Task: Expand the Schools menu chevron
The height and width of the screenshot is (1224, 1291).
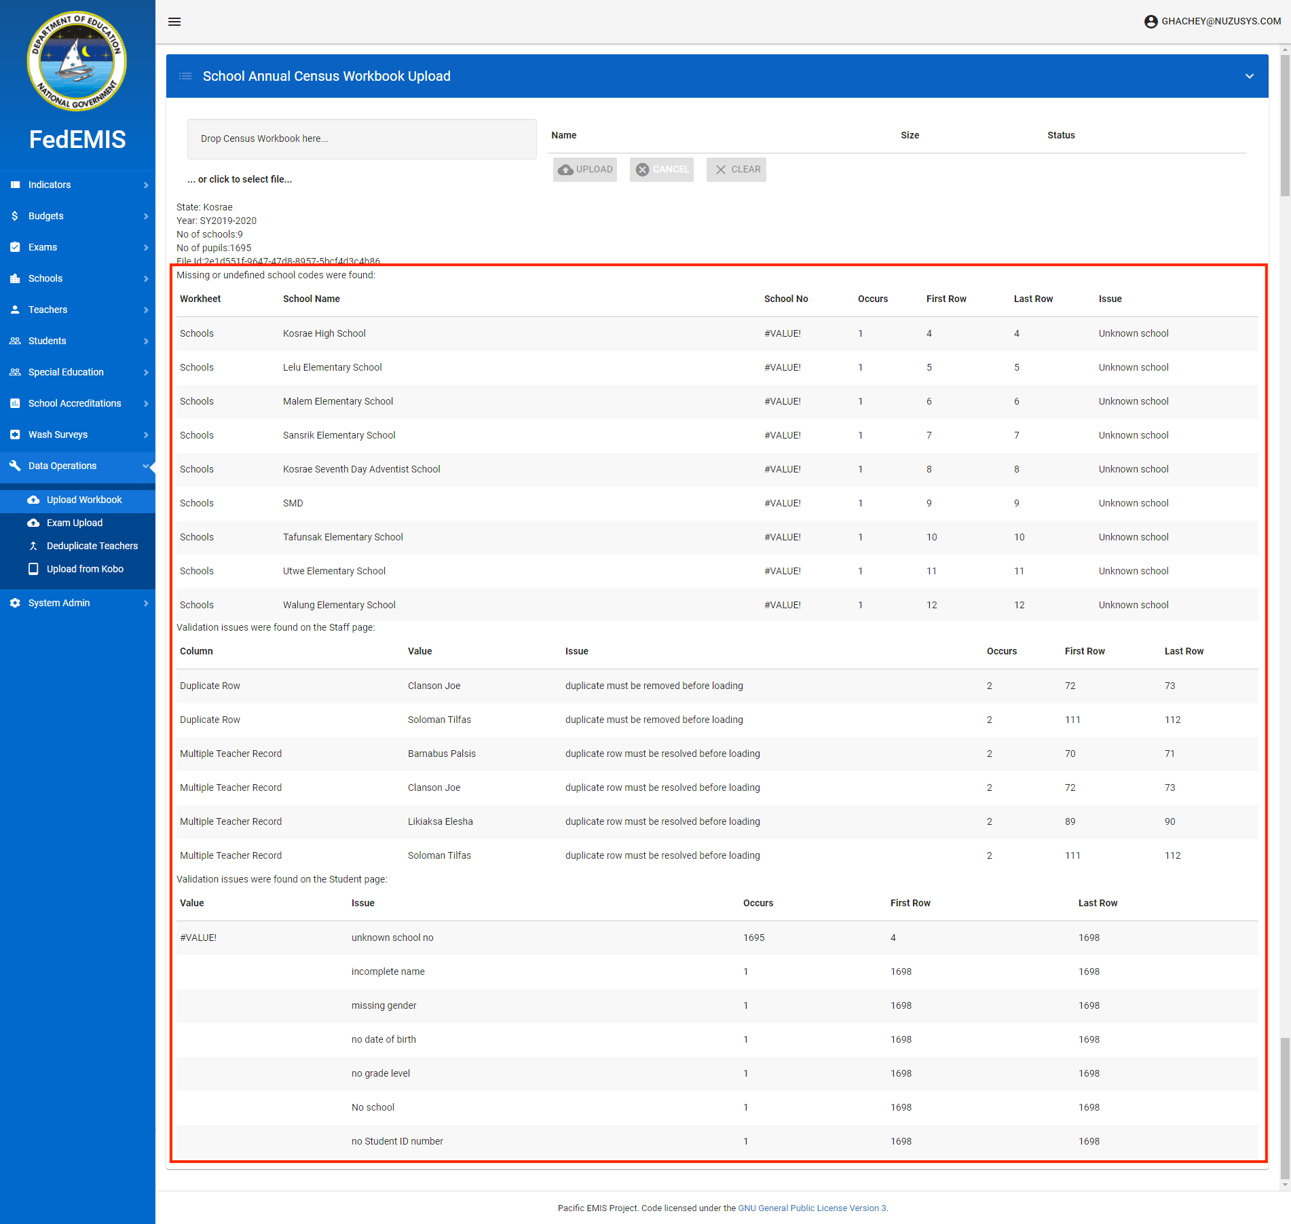Action: pyautogui.click(x=145, y=278)
